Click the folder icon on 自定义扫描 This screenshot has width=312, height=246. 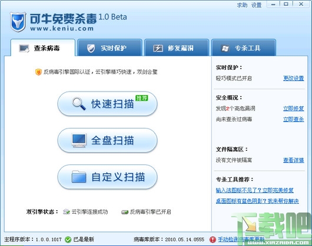(79, 177)
